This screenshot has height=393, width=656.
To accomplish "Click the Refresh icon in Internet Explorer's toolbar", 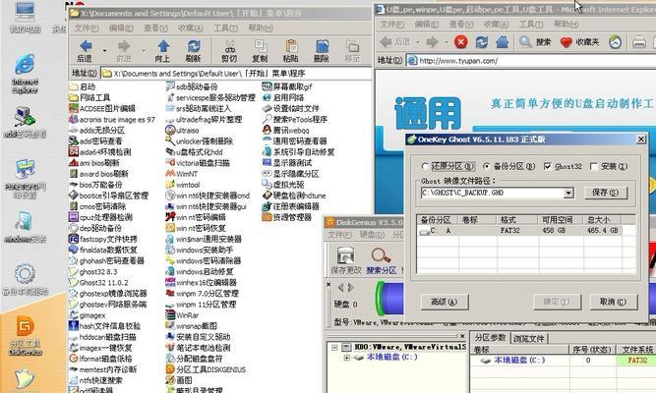I will (482, 42).
